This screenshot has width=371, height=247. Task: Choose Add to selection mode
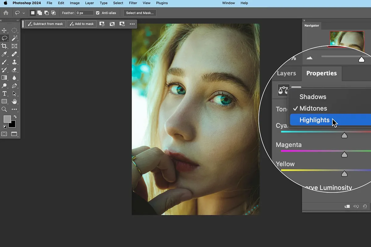pyautogui.click(x=40, y=13)
